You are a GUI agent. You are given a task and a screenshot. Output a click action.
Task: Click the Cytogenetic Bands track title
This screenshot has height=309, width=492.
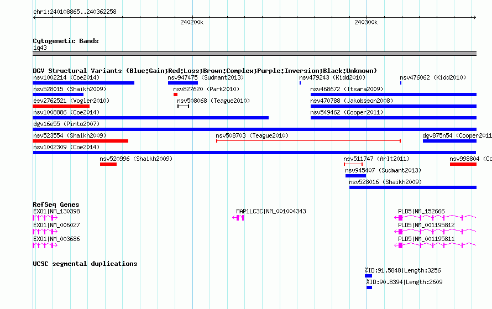tap(66, 41)
